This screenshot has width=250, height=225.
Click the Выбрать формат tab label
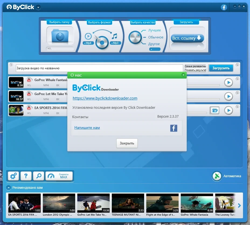(x=99, y=22)
